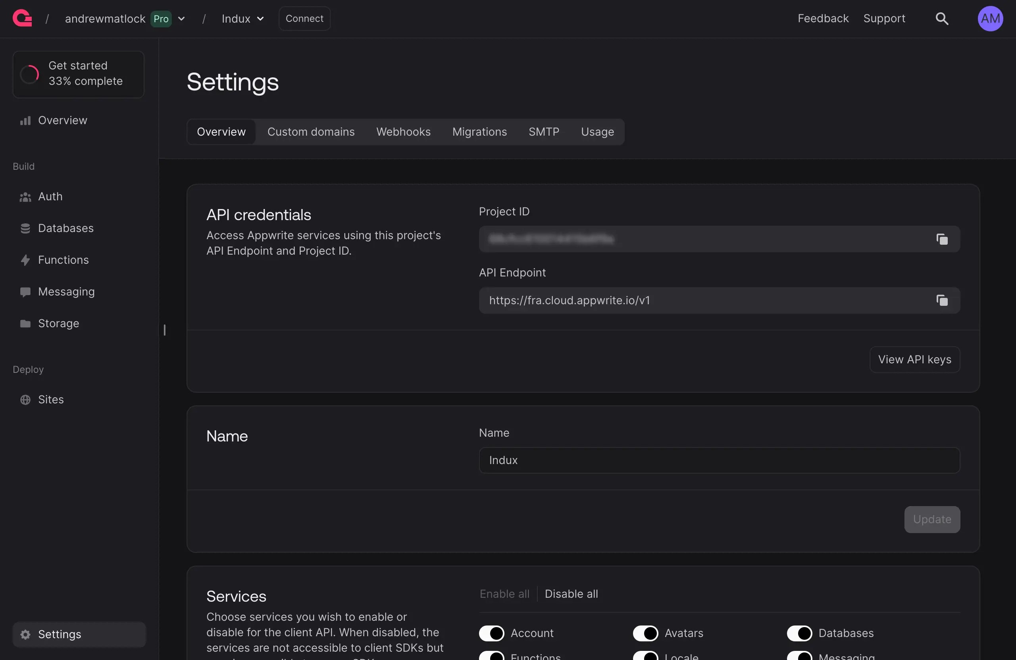Switch to the Migrations tab
1016x660 pixels.
click(479, 132)
